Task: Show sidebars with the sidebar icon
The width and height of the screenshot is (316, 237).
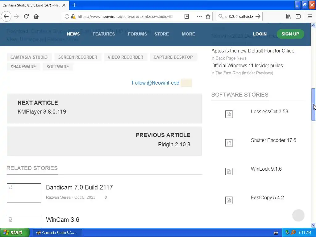Action: [298, 16]
